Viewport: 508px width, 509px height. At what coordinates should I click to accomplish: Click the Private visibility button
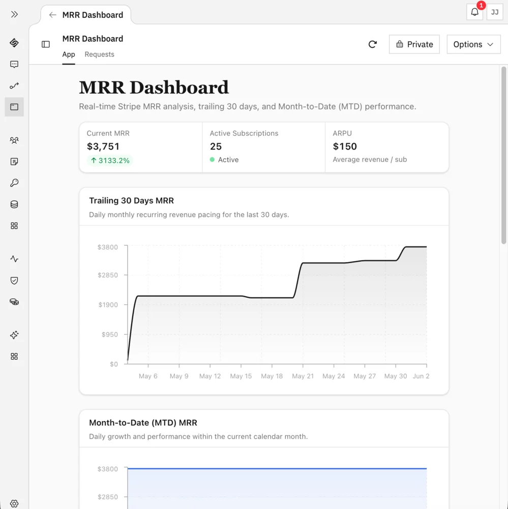click(414, 44)
